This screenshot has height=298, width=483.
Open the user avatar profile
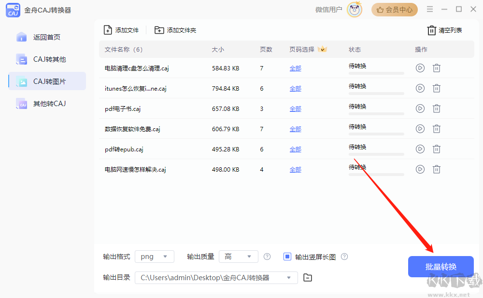tap(354, 10)
